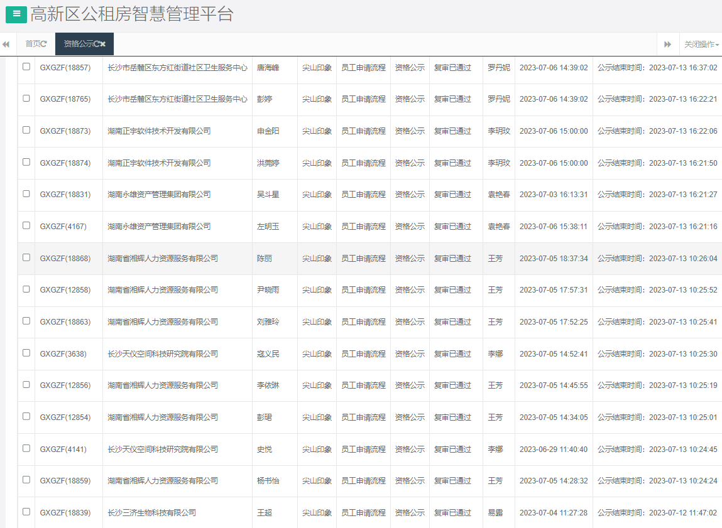722x528 pixels.
Task: Switch to the 首页 tab
Action: [x=33, y=44]
